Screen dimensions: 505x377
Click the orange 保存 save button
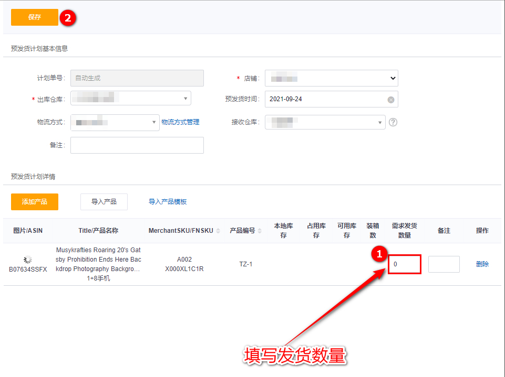tap(34, 17)
